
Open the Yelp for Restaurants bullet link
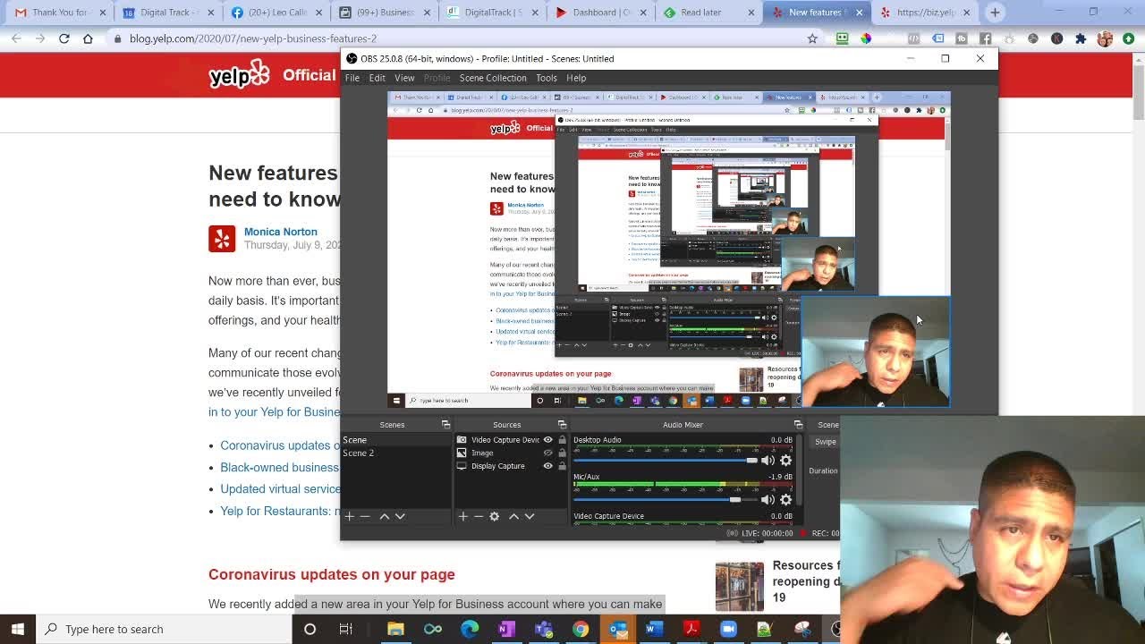(280, 511)
